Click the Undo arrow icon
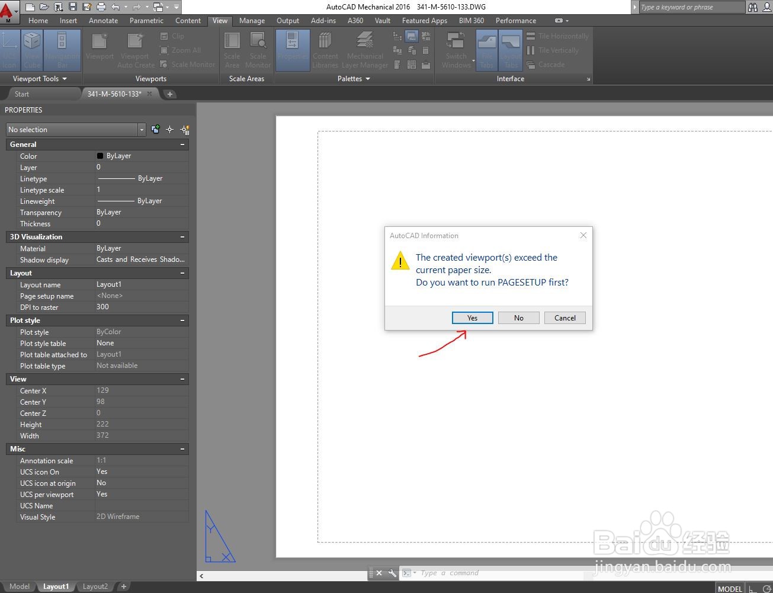This screenshot has height=593, width=773. click(x=116, y=7)
